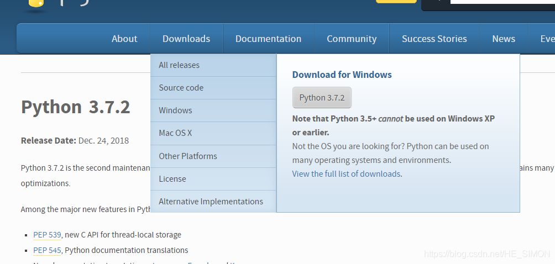Screen dimensions: 555x264
Task: Select the Windows downloads entry
Action: [x=213, y=110]
